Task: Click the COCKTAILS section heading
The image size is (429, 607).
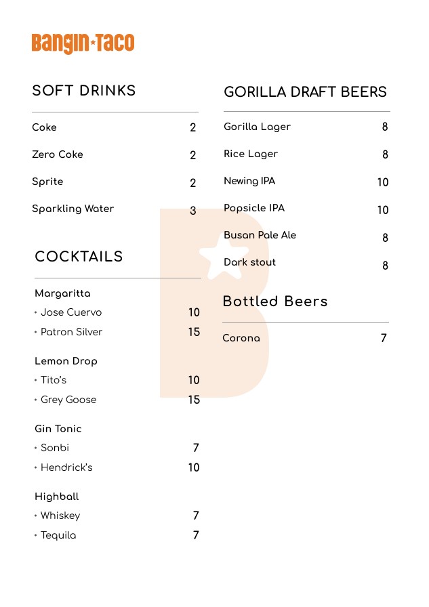Action: [79, 256]
